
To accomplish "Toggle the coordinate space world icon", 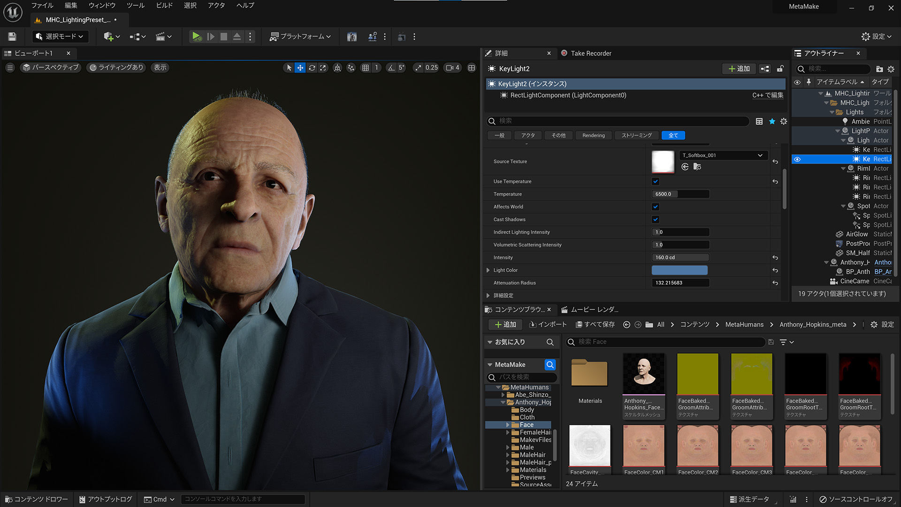I will pos(337,68).
